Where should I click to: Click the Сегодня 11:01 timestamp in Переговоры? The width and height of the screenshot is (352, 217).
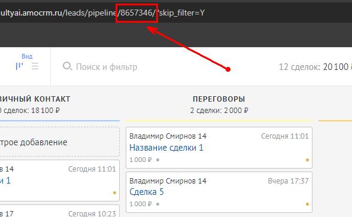pyautogui.click(x=285, y=136)
